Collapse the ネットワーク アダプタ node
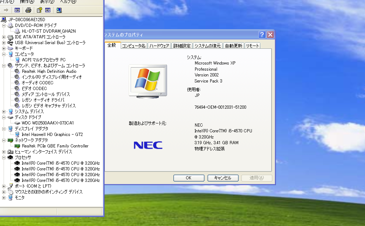365x226 pixels. coord(4,140)
